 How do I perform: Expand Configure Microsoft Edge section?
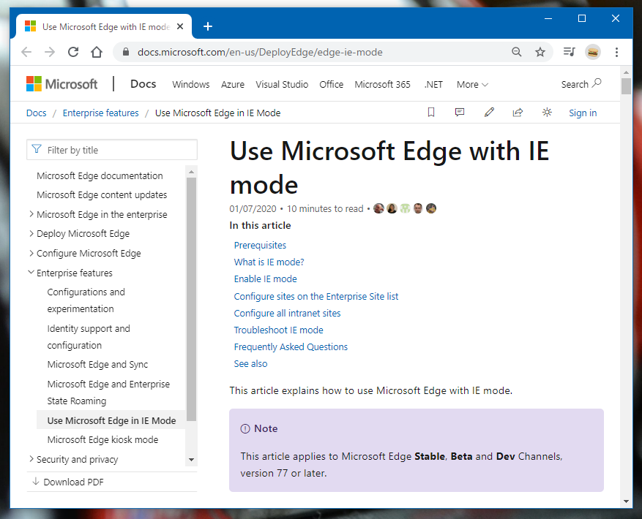[31, 253]
